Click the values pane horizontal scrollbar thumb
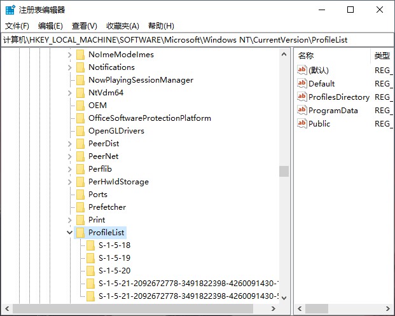The height and width of the screenshot is (316, 395). point(317,308)
